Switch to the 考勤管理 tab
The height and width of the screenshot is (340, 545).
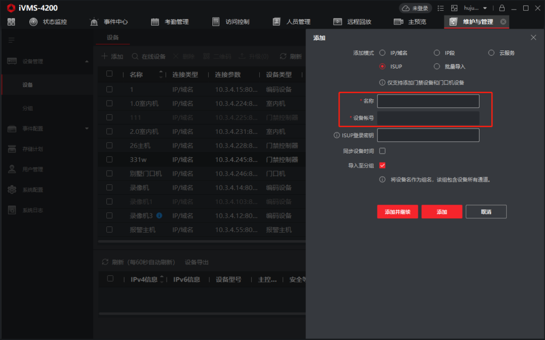[x=170, y=22]
